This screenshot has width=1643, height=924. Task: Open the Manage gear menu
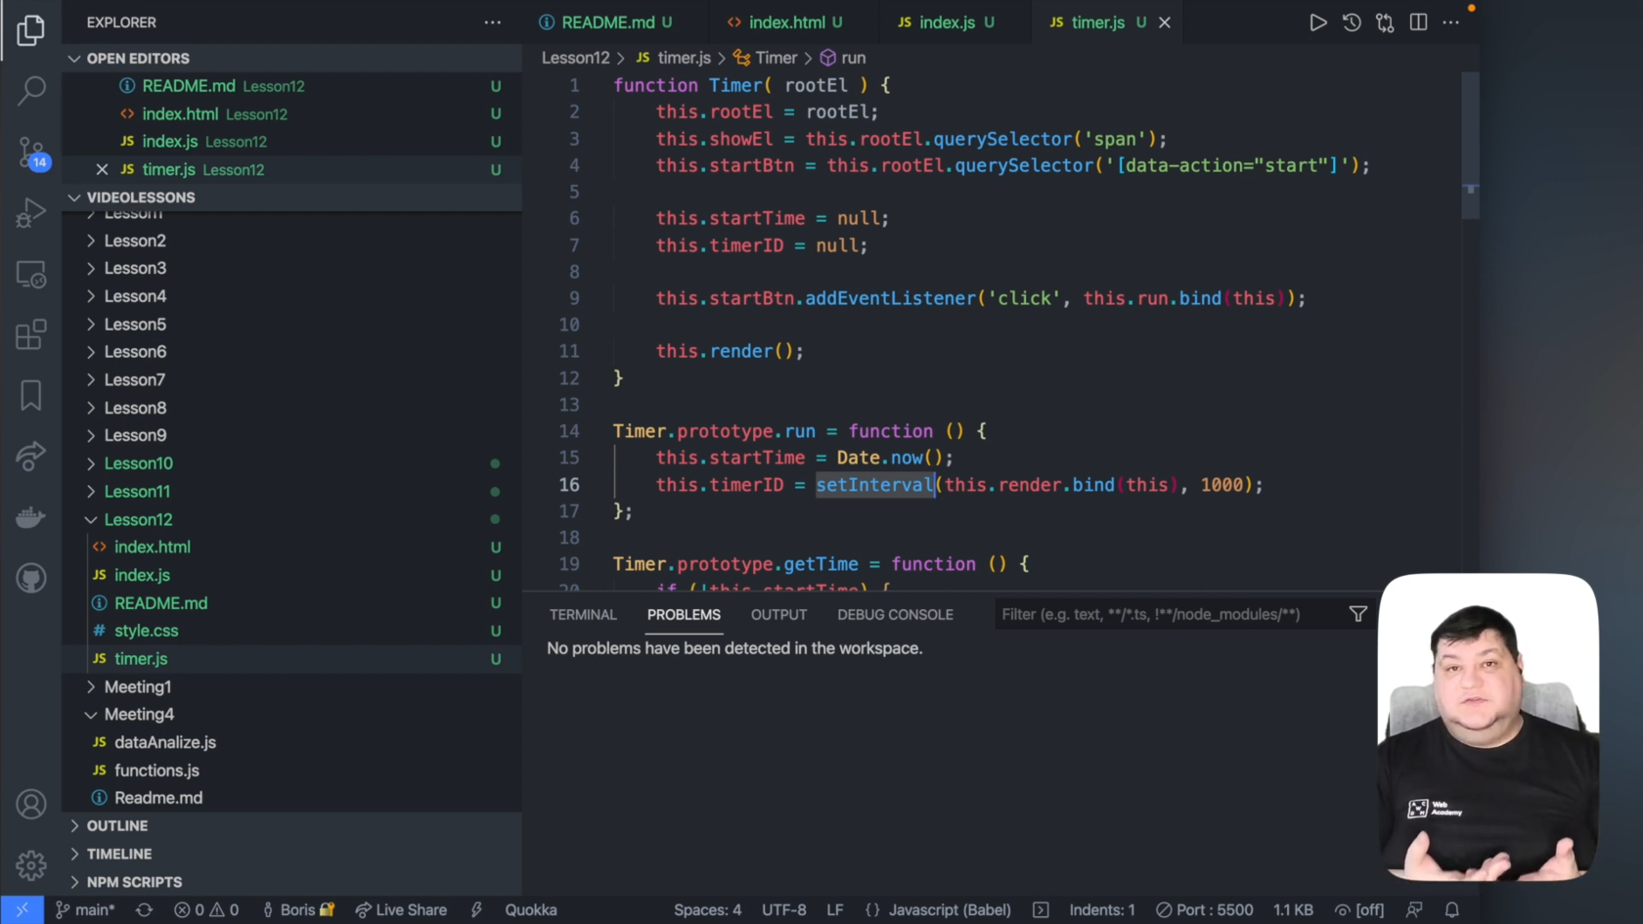tap(31, 864)
